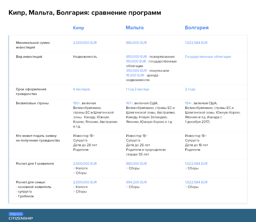Screen dimensions: 256x222
Task: Click the row label 'Безвизовые страны'
Action: point(32,103)
